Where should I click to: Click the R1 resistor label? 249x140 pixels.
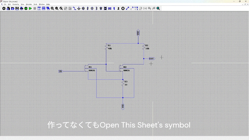tap(109, 45)
